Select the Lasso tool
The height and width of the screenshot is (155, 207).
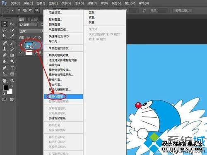(5, 30)
